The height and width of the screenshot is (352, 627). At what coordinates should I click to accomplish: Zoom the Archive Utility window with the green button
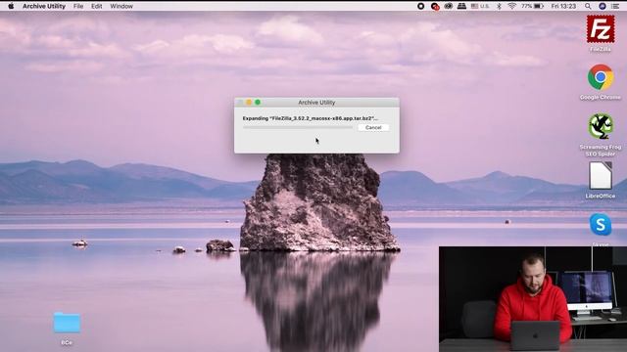click(x=258, y=102)
